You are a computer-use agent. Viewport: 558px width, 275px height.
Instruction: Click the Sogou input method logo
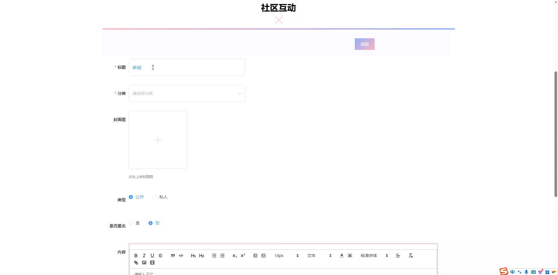tap(504, 271)
